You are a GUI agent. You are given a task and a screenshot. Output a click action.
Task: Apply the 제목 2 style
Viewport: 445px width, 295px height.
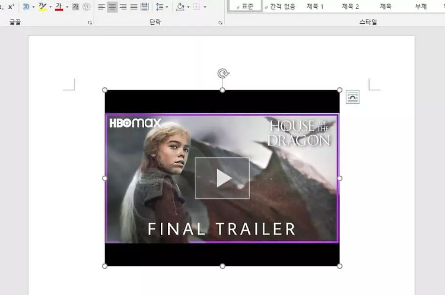click(350, 7)
